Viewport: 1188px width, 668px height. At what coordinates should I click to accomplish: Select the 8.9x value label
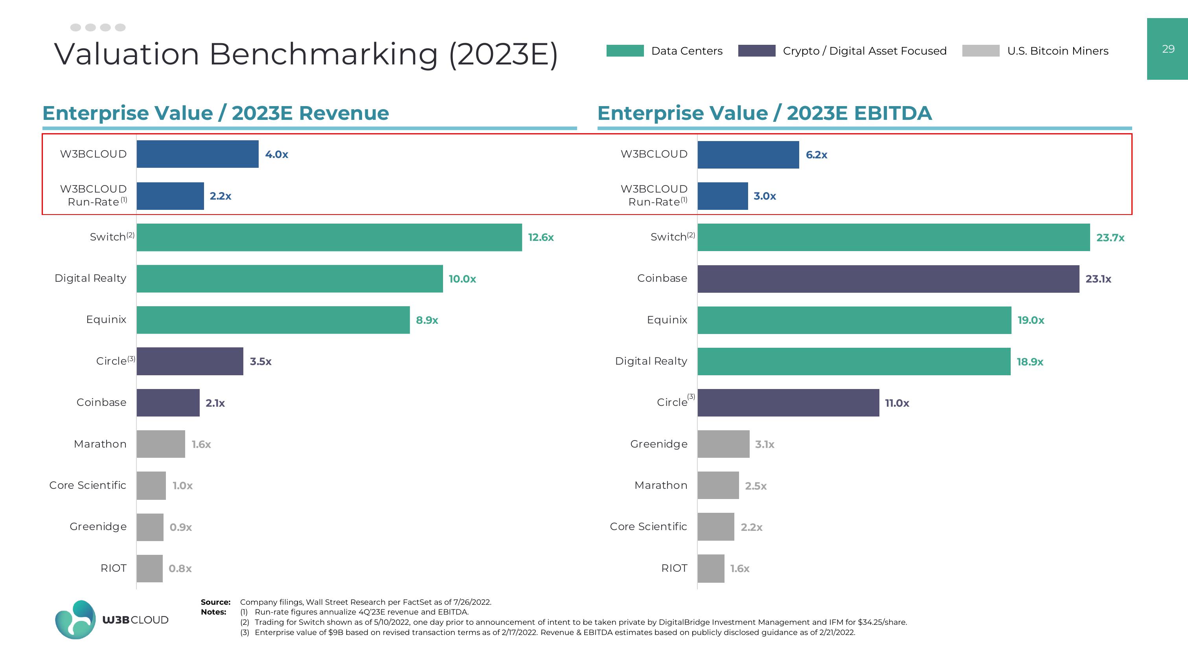pyautogui.click(x=427, y=320)
